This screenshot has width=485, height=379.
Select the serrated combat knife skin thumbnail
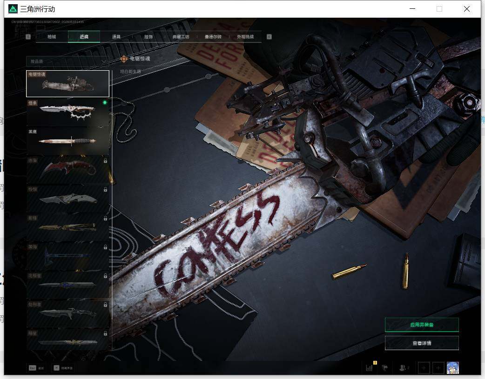(x=68, y=313)
